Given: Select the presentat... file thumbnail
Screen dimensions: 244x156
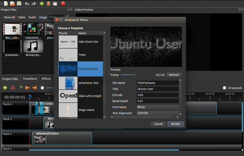Looking at the screenshot, I should click(x=13, y=46).
